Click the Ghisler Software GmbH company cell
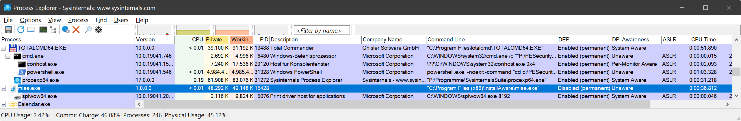Screen dimensions: 741x121 pyautogui.click(x=390, y=48)
